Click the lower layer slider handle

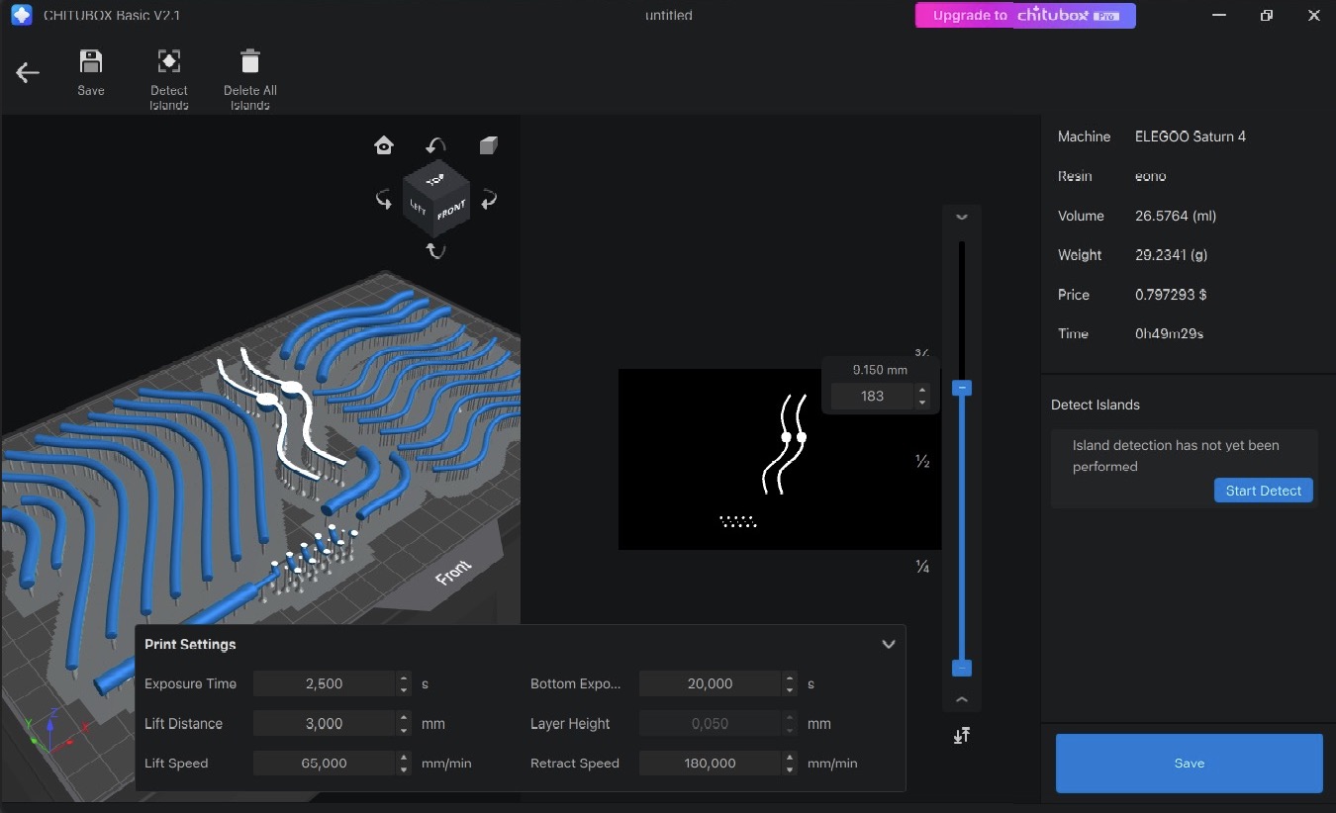[x=962, y=668]
